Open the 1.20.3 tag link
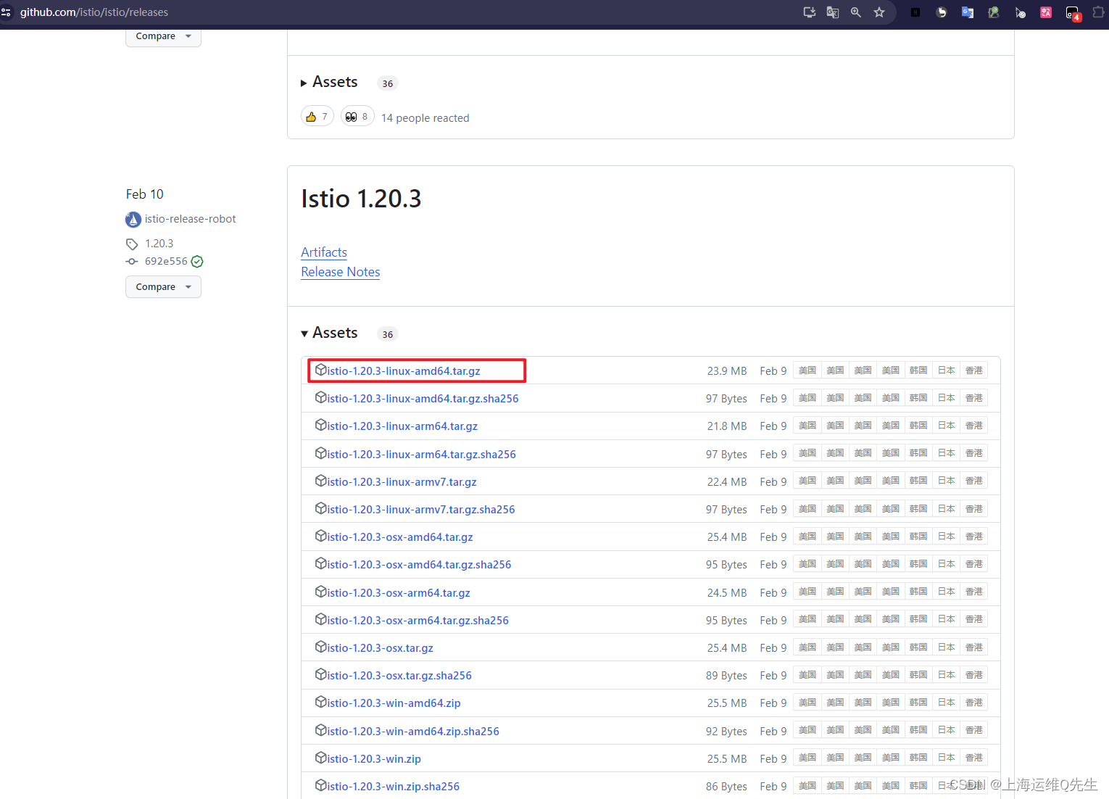1109x799 pixels. coord(159,244)
